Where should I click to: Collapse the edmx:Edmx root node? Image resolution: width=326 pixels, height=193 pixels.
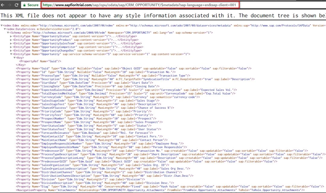click(2, 26)
